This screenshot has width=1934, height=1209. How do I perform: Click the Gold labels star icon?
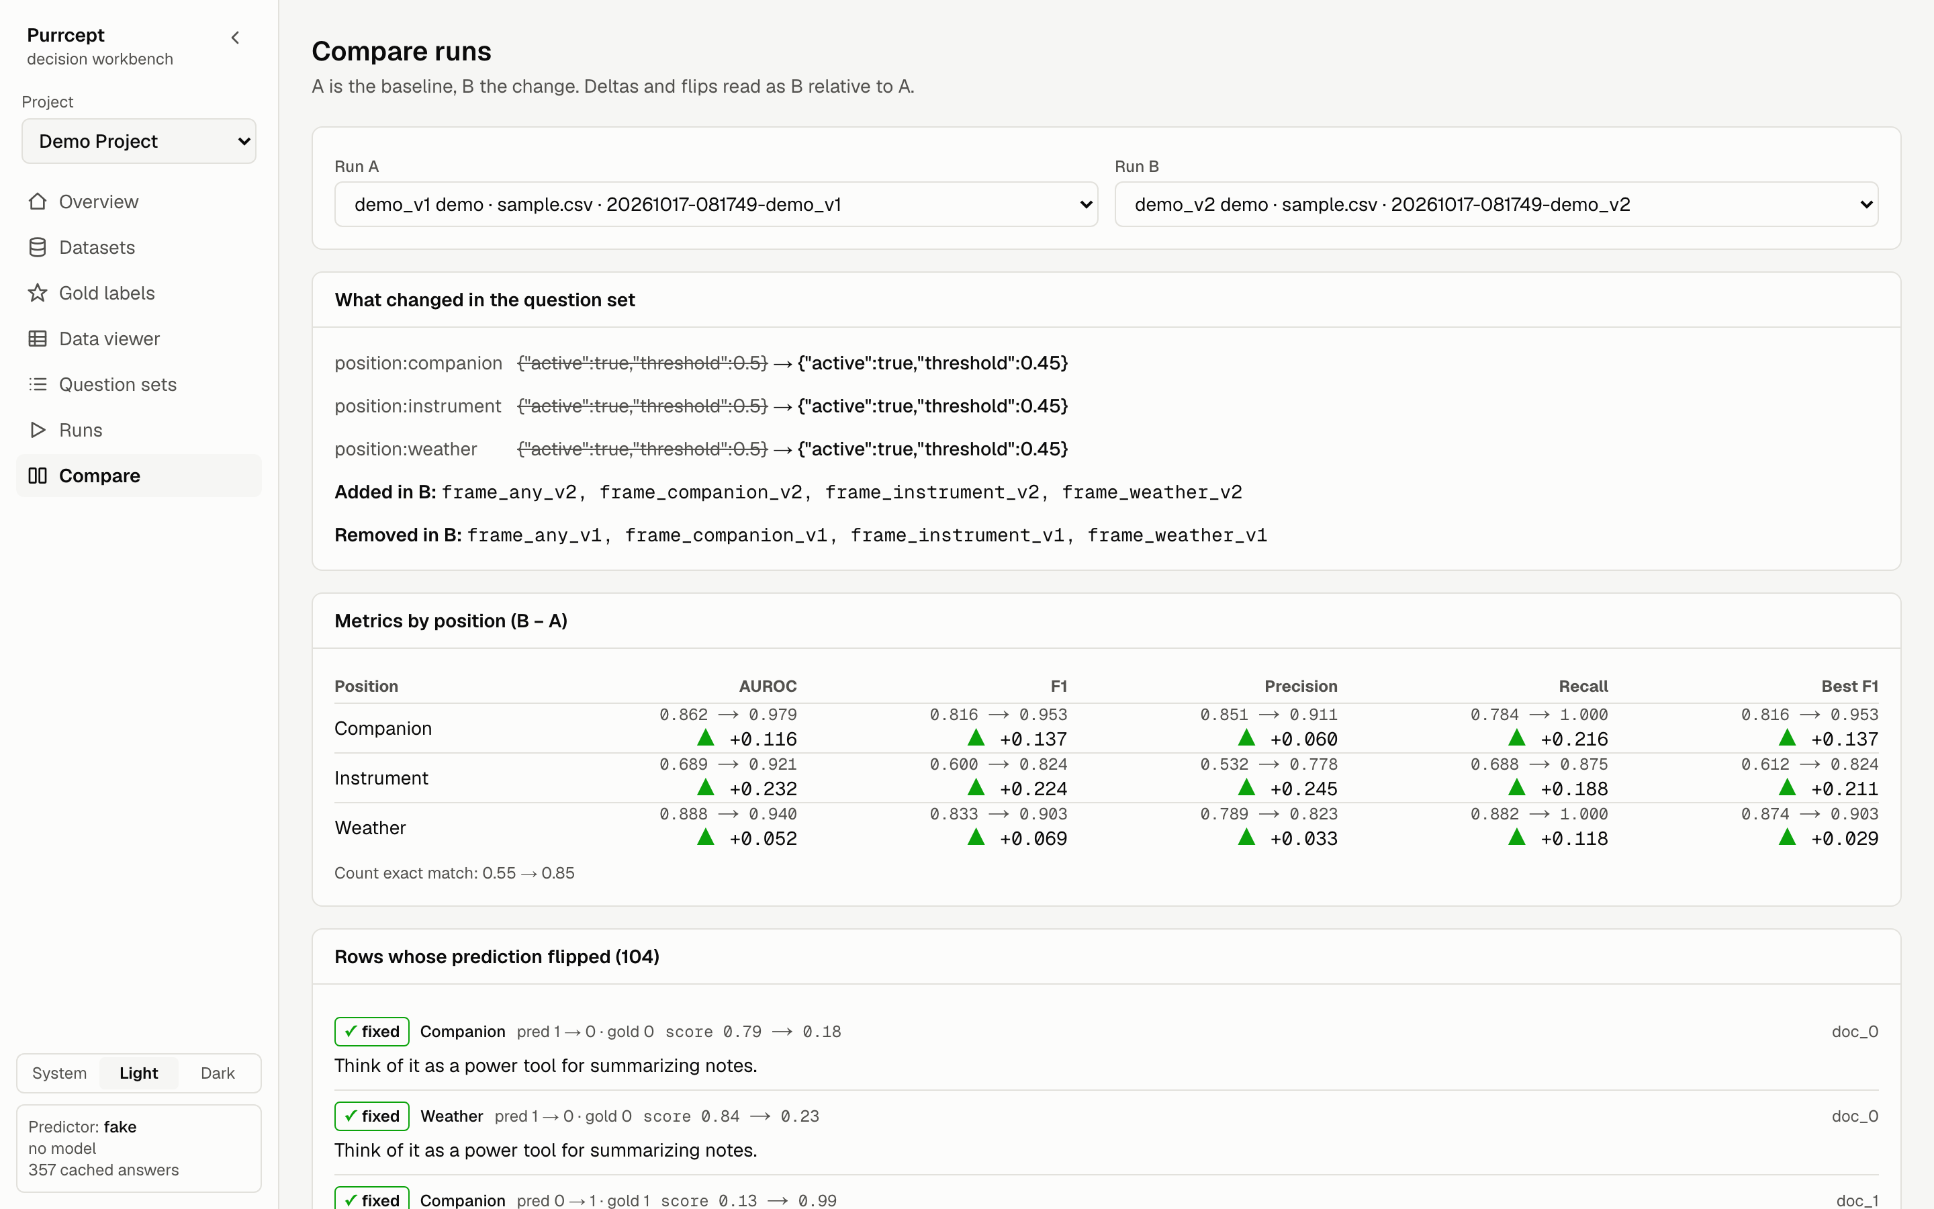point(38,293)
